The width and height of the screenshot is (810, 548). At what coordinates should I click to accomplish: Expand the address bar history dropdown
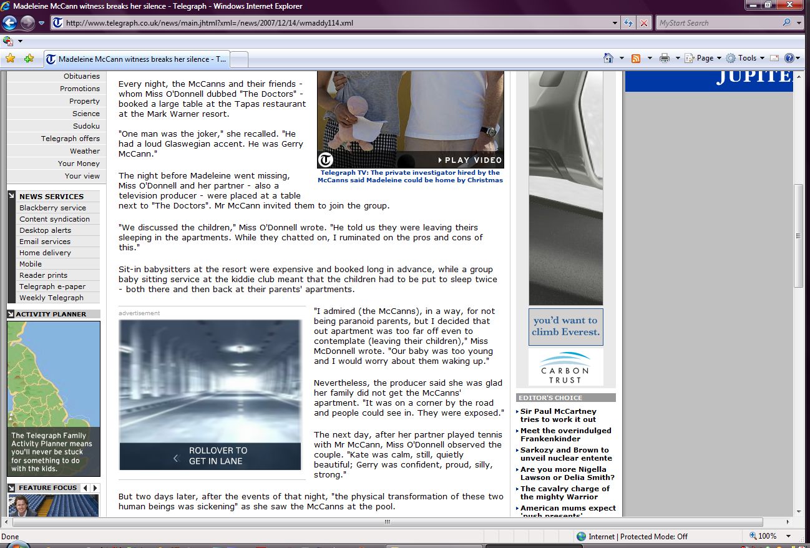point(615,23)
